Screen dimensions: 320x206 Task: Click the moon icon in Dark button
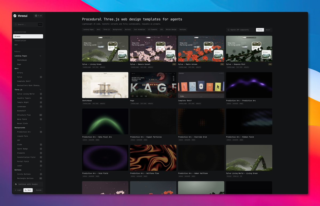(x=26, y=190)
